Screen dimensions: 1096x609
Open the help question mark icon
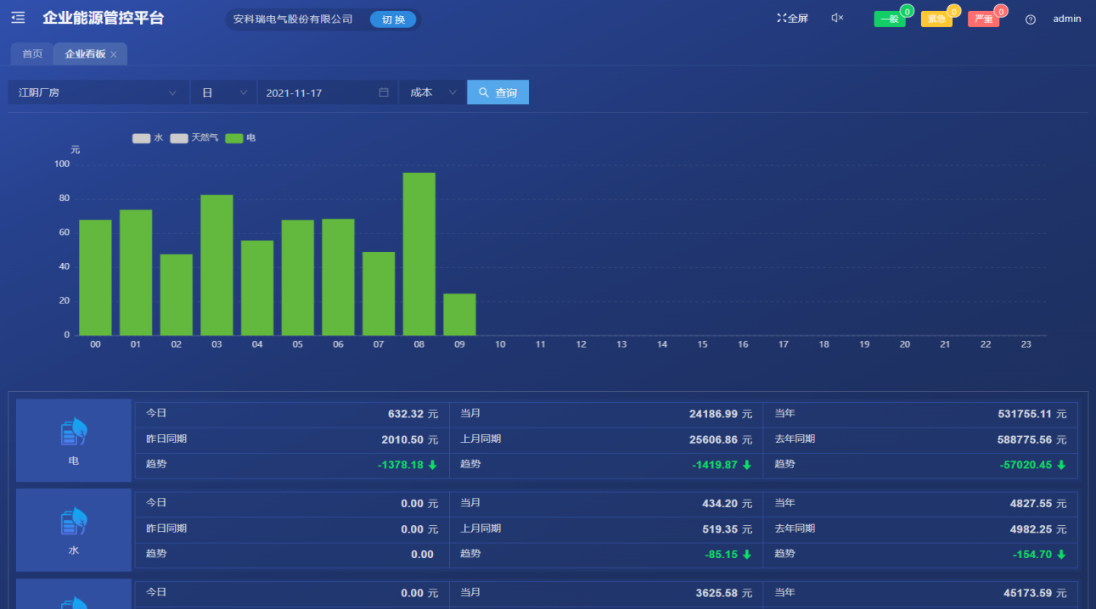coord(1030,19)
